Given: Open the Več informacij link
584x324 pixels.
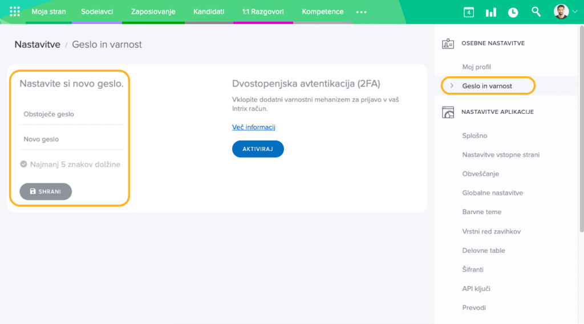Looking at the screenshot, I should pyautogui.click(x=254, y=127).
